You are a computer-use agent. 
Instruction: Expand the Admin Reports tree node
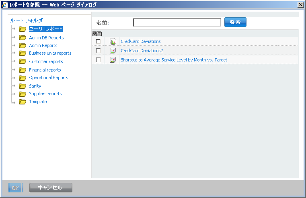coord(13,45)
